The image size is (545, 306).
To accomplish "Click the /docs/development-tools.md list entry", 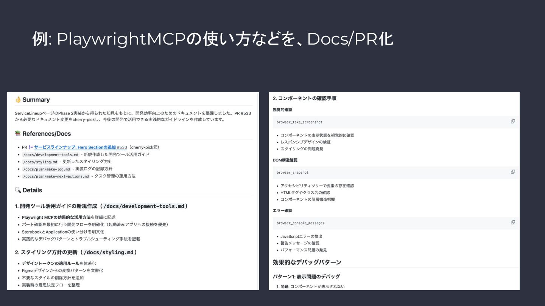I will 86,155.
